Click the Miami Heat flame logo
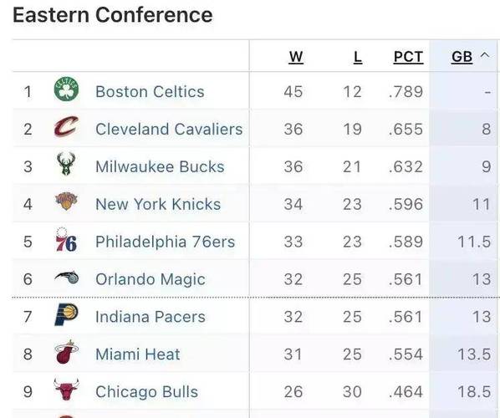This screenshot has height=418, width=500. (x=66, y=352)
